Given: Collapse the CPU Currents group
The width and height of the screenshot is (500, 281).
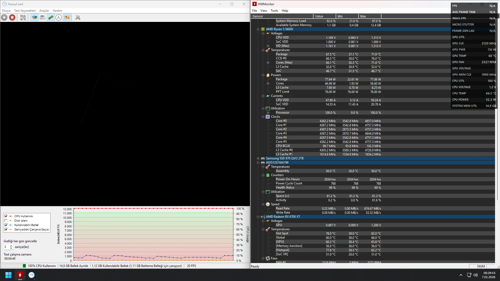Looking at the screenshot, I should tap(263, 96).
